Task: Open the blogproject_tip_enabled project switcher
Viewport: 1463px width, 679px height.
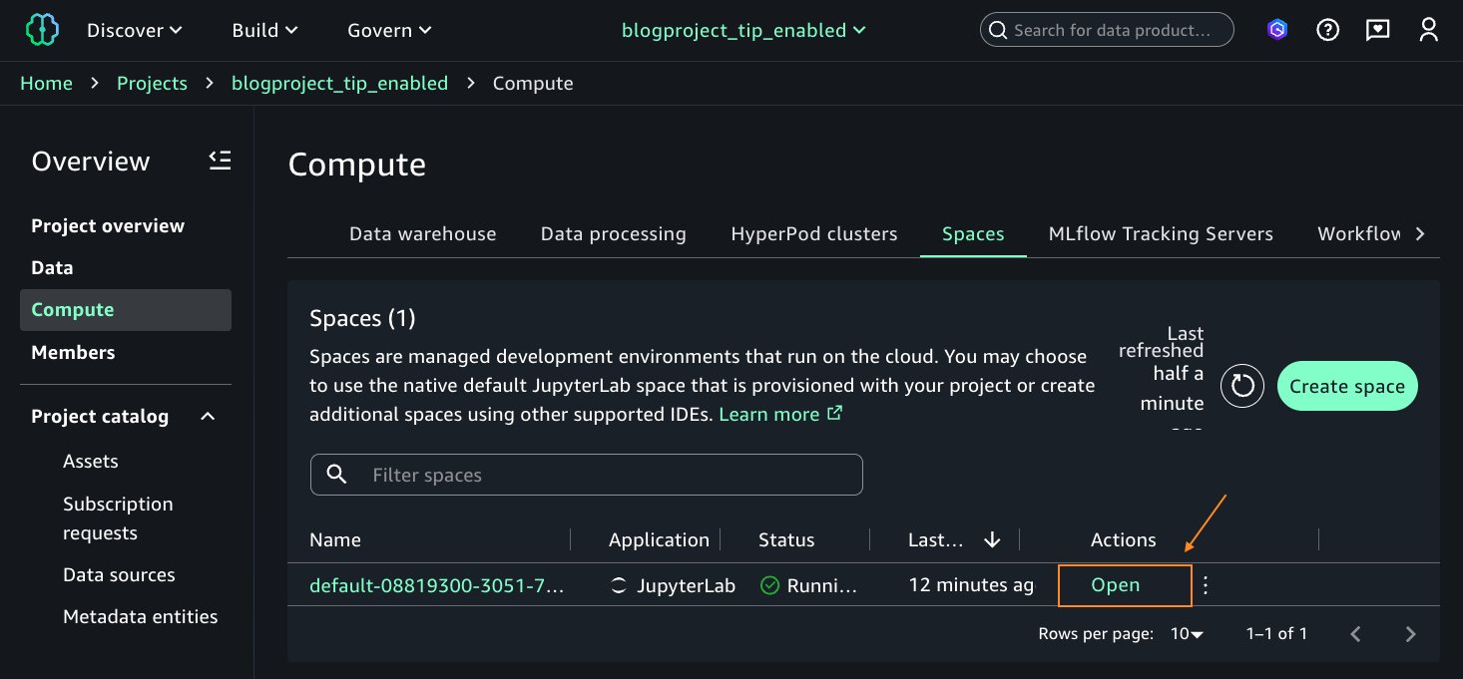Action: 743,30
